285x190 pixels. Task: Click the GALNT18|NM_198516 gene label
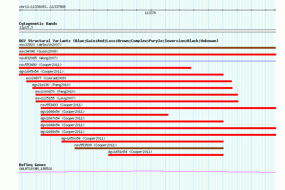coord(36,169)
